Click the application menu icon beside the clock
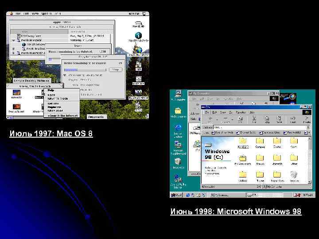319x239 pixels. click(144, 14)
